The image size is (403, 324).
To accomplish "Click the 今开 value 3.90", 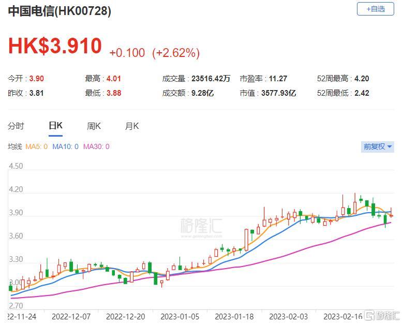I will [x=37, y=79].
